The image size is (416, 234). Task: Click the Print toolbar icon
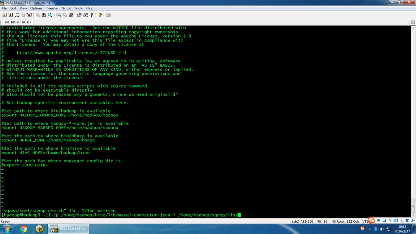pos(71,15)
